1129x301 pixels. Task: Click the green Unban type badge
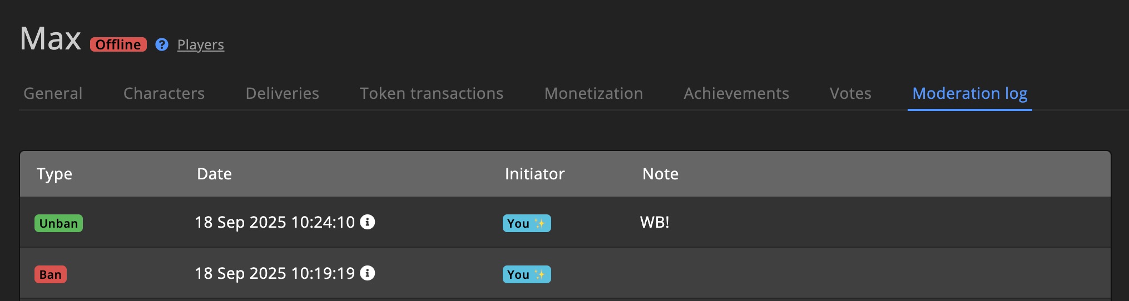(58, 223)
